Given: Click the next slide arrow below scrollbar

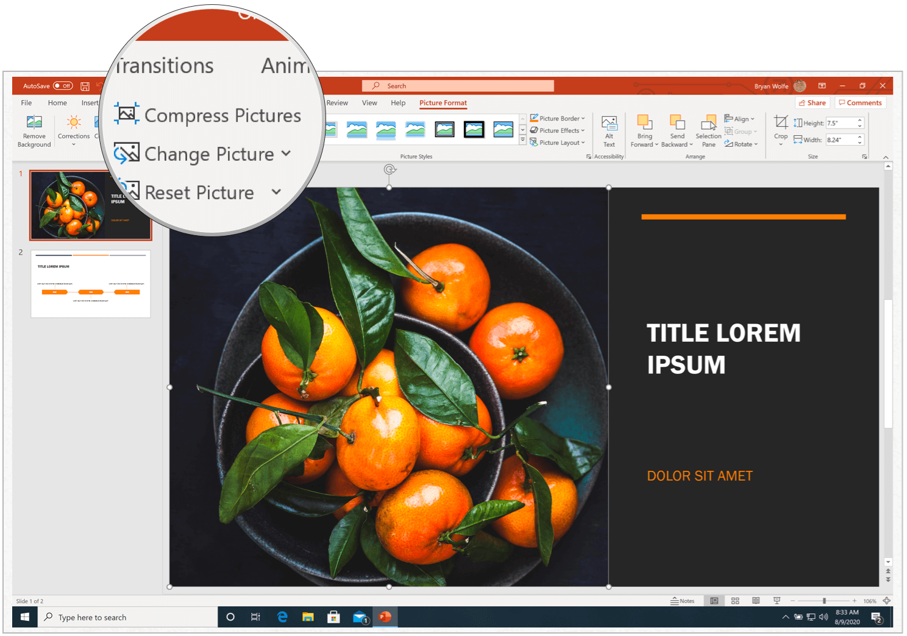Looking at the screenshot, I should click(888, 579).
